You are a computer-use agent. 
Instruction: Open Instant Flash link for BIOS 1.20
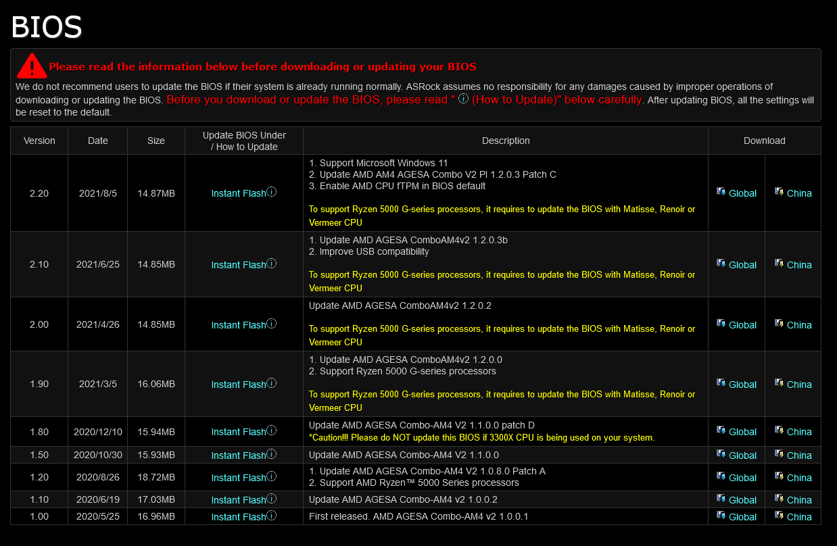(x=239, y=478)
